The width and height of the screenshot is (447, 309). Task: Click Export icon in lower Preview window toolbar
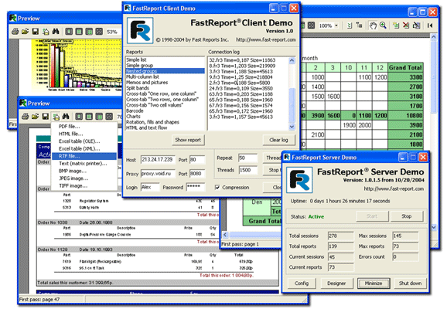56,116
